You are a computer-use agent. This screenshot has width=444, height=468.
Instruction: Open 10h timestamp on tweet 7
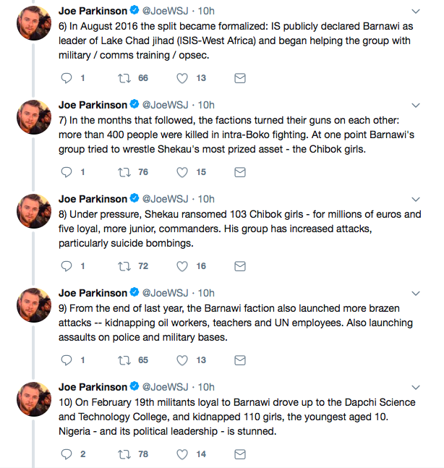[x=206, y=105]
